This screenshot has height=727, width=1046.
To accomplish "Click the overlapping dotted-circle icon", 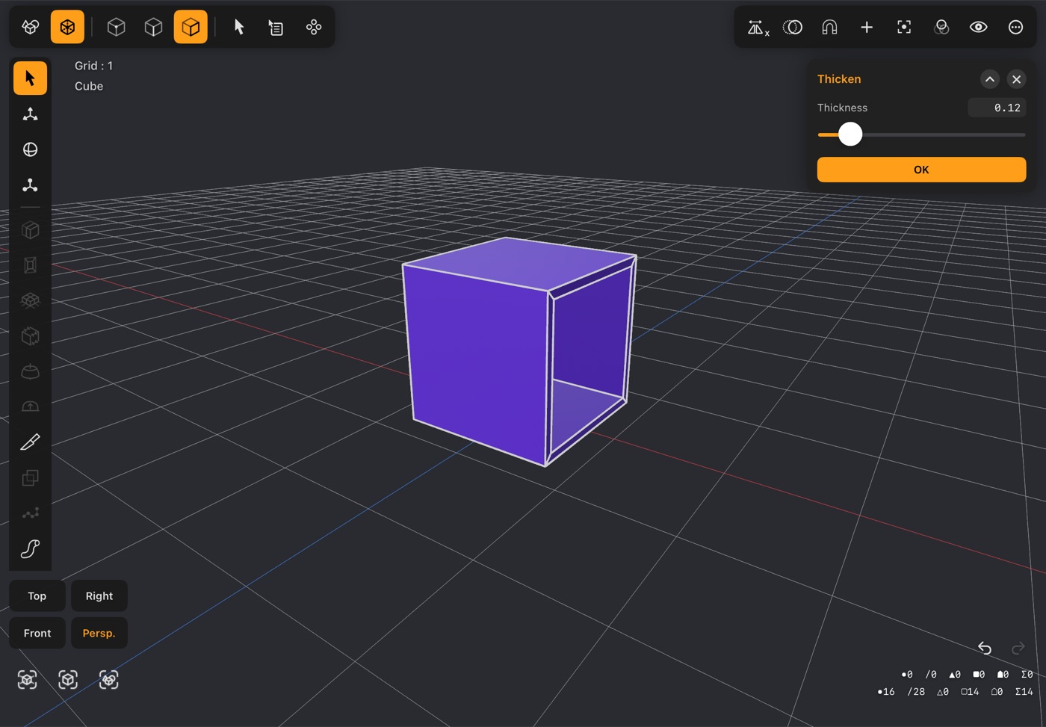I will point(792,27).
